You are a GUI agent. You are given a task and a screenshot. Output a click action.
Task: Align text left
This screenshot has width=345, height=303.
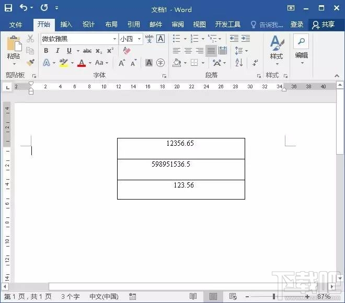pos(177,51)
